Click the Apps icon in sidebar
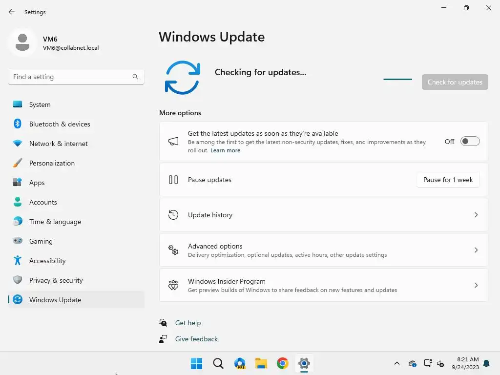This screenshot has height=375, width=500. pos(18,182)
